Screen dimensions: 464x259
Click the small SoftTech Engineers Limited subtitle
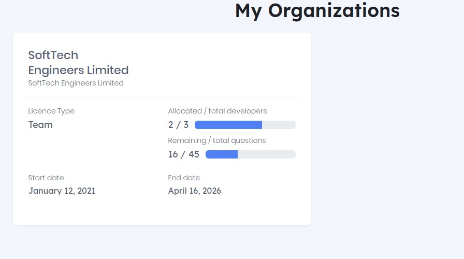point(76,83)
